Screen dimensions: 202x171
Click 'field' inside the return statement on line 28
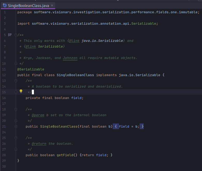tap(101, 155)
